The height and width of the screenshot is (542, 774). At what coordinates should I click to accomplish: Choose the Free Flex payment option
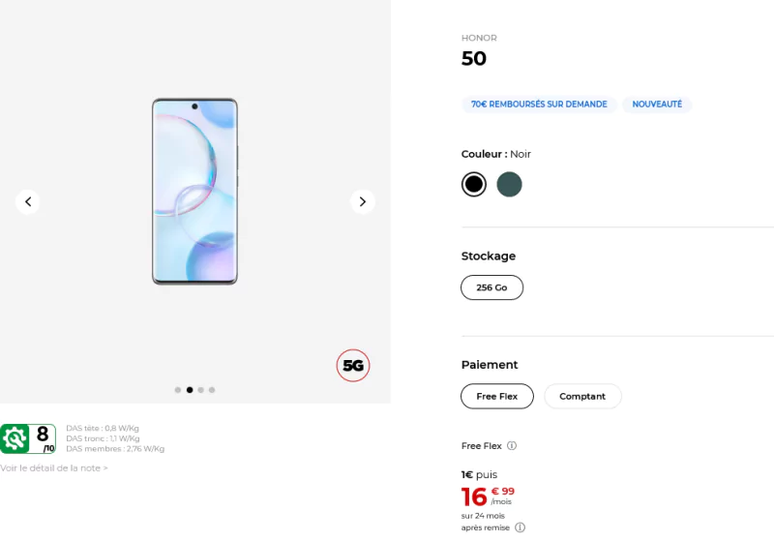(x=497, y=396)
